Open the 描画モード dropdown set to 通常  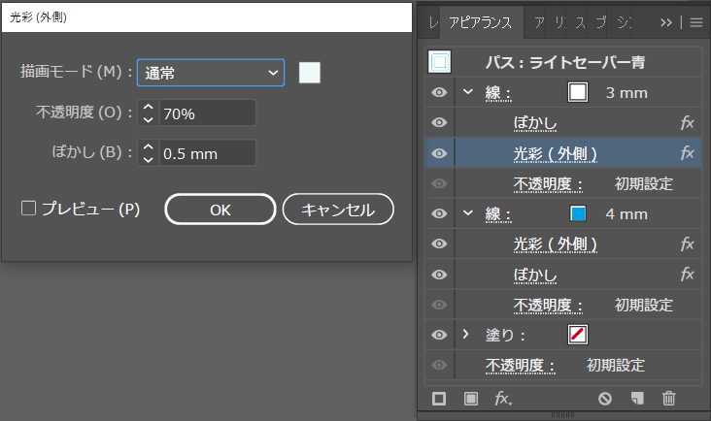211,73
